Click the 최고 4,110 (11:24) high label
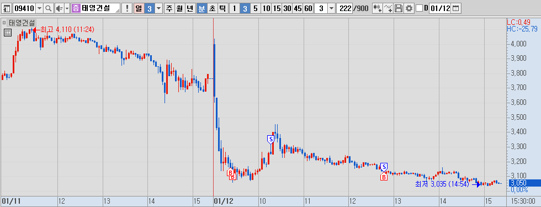 (x=67, y=30)
